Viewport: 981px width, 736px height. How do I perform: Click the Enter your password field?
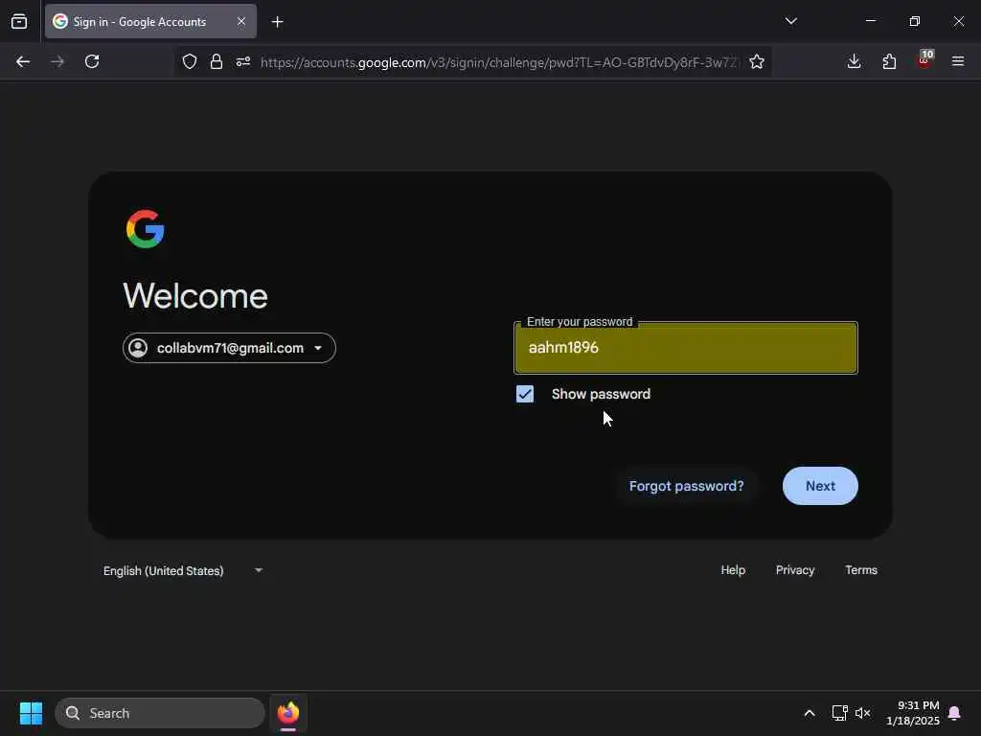coord(686,348)
